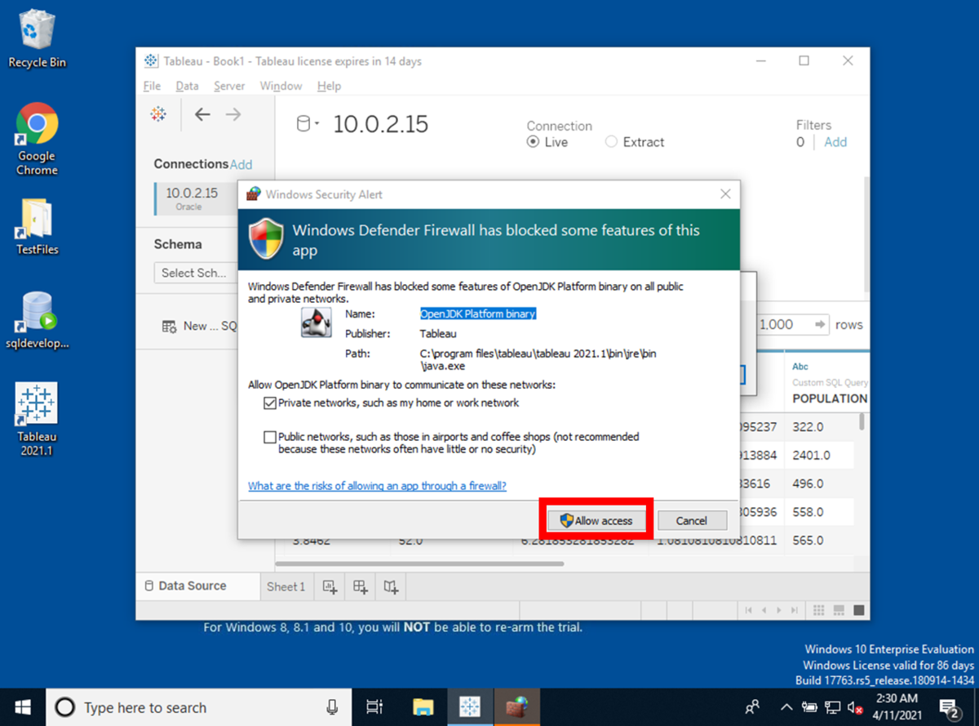The height and width of the screenshot is (726, 979).
Task: Select the Extract connection radio button
Action: pos(611,141)
